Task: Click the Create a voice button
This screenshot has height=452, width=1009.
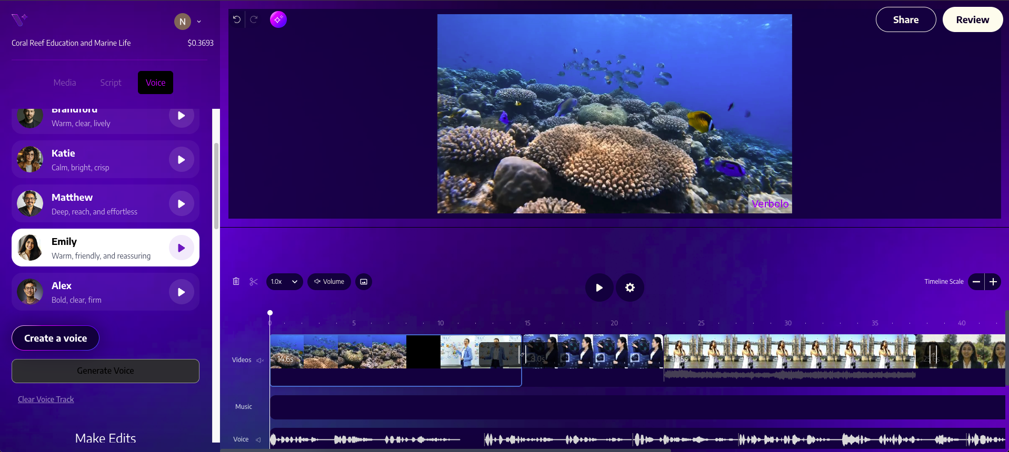Action: point(55,338)
